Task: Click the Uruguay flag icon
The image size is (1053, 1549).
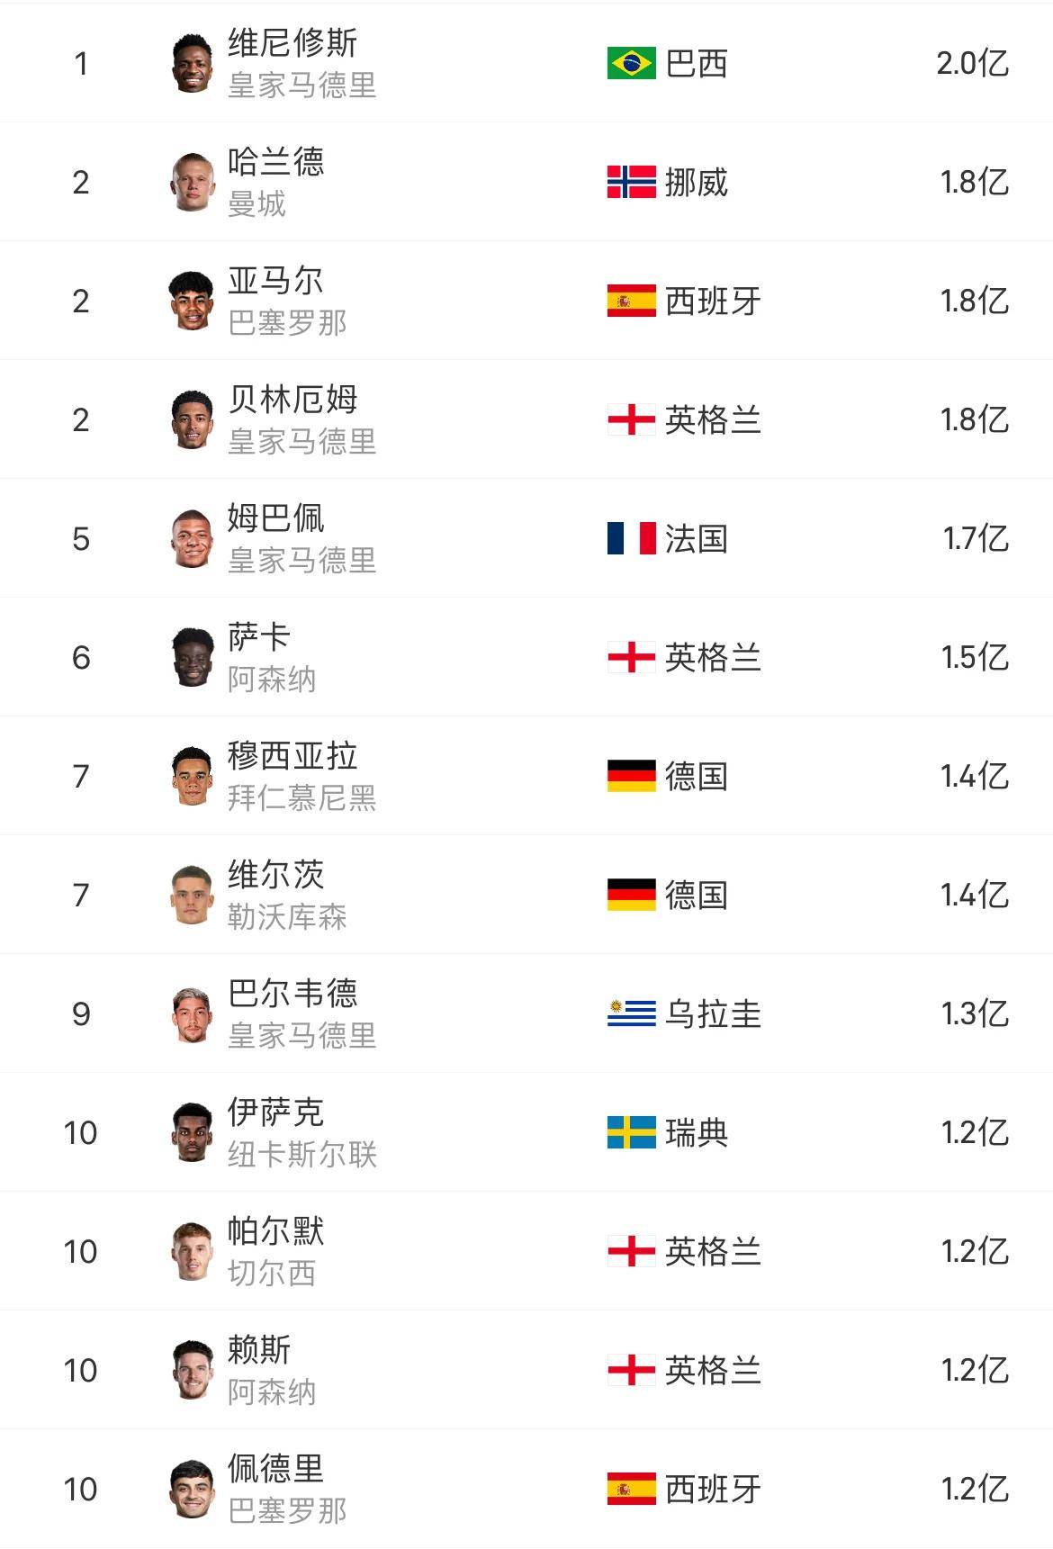Action: coord(631,1013)
